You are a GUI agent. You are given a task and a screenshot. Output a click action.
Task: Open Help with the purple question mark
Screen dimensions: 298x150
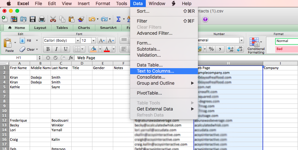click(x=205, y=19)
